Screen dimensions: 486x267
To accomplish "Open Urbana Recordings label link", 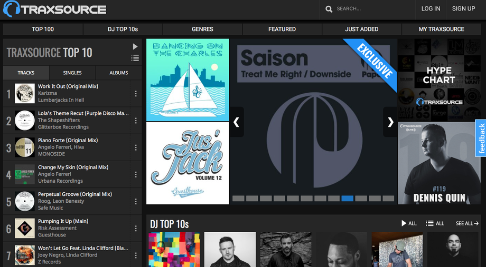I will coord(60,181).
